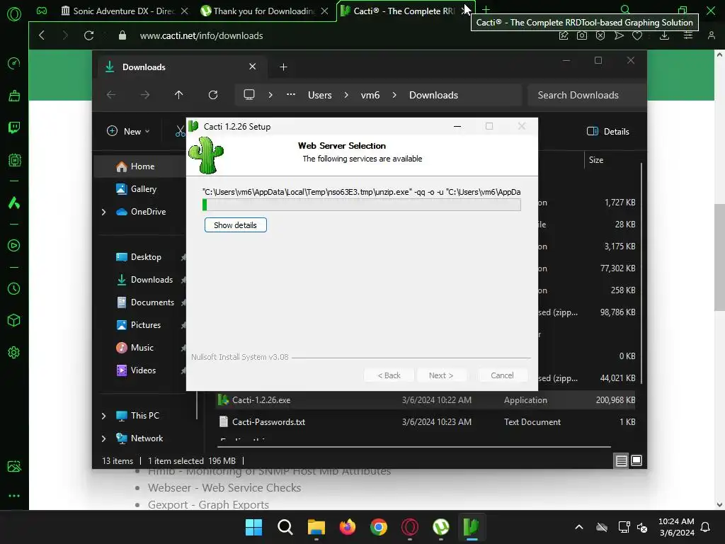Viewport: 725px width, 544px height.
Task: Open the GX Corner gamepad icon
Action: (x=42, y=11)
